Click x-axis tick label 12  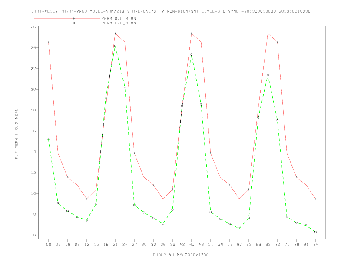87,244
